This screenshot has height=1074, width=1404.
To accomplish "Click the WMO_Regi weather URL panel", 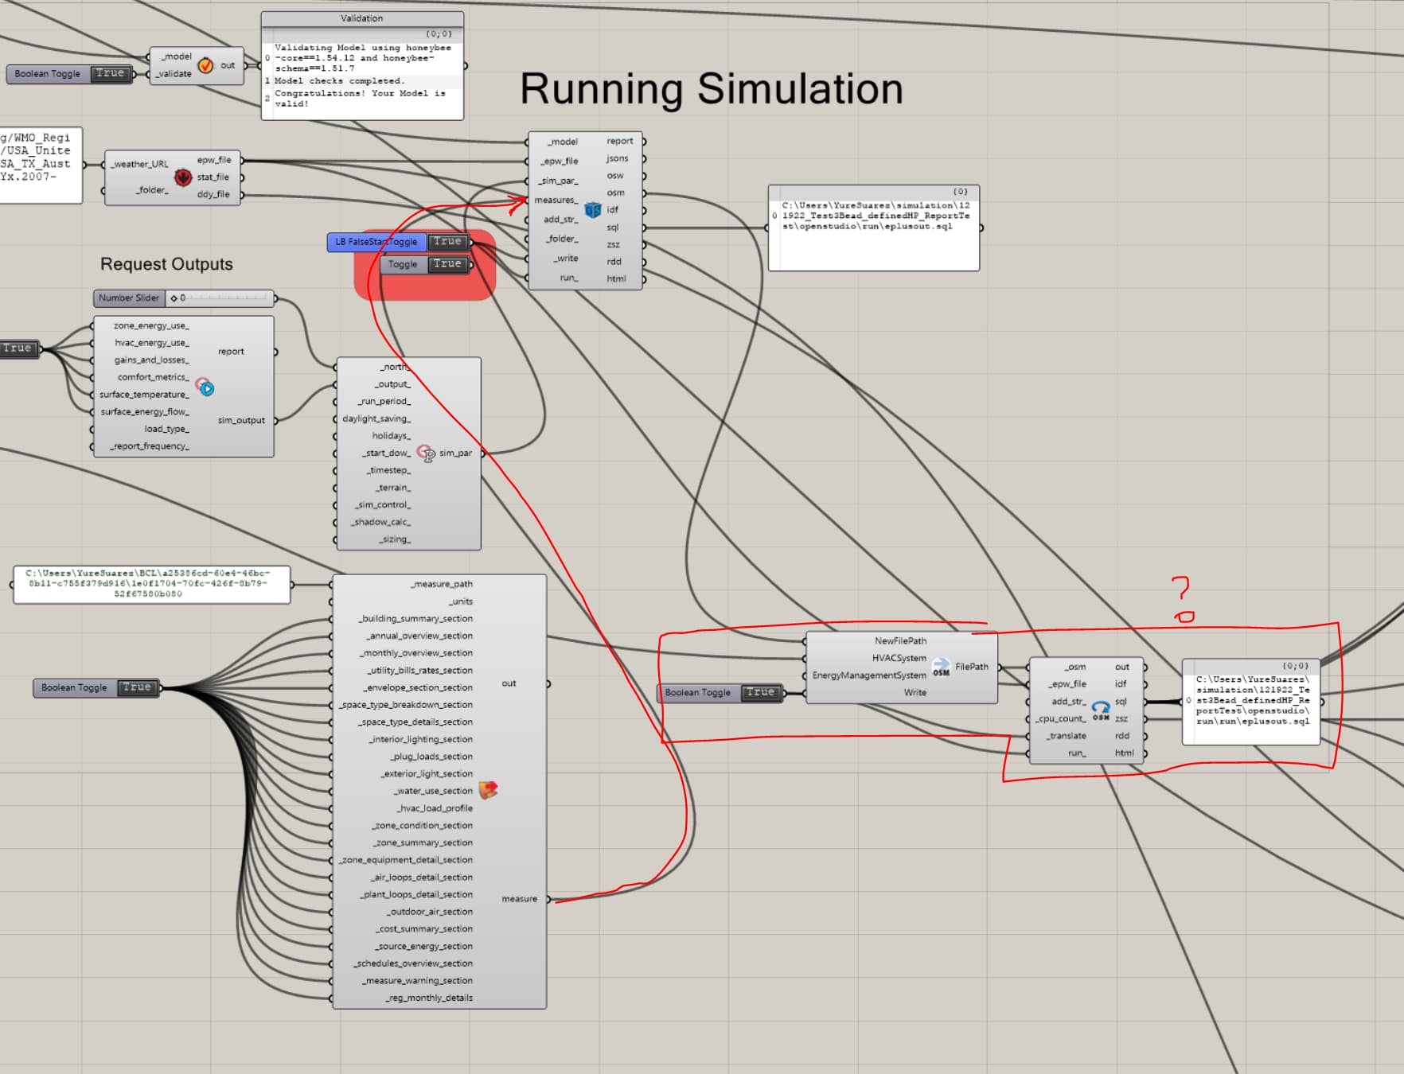I will pyautogui.click(x=40, y=165).
